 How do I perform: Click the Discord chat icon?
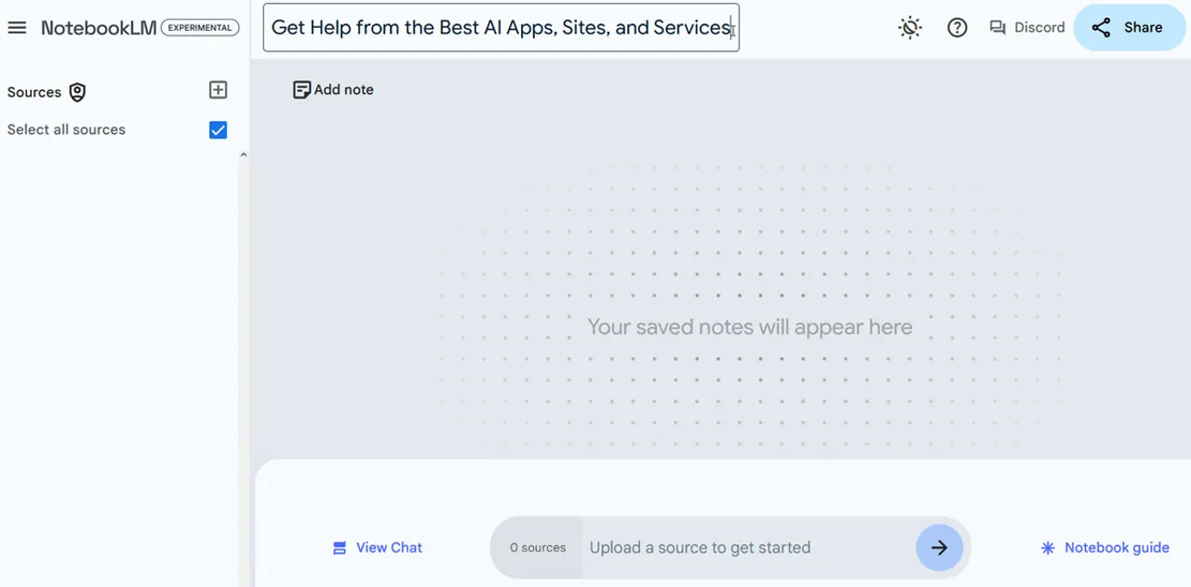pos(997,28)
